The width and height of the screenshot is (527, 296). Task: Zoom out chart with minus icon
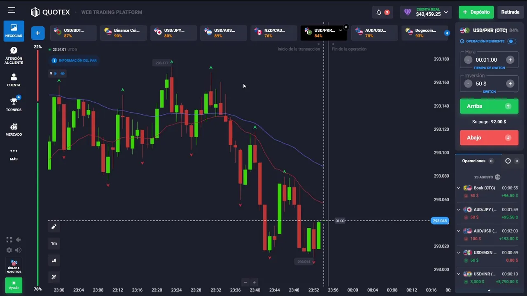(x=245, y=282)
